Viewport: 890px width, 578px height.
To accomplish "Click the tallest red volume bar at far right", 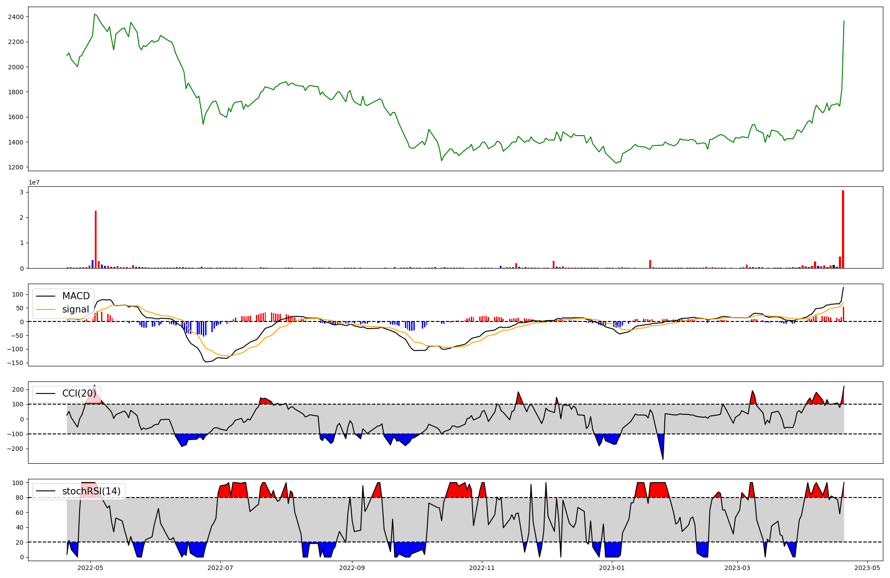I will (843, 229).
